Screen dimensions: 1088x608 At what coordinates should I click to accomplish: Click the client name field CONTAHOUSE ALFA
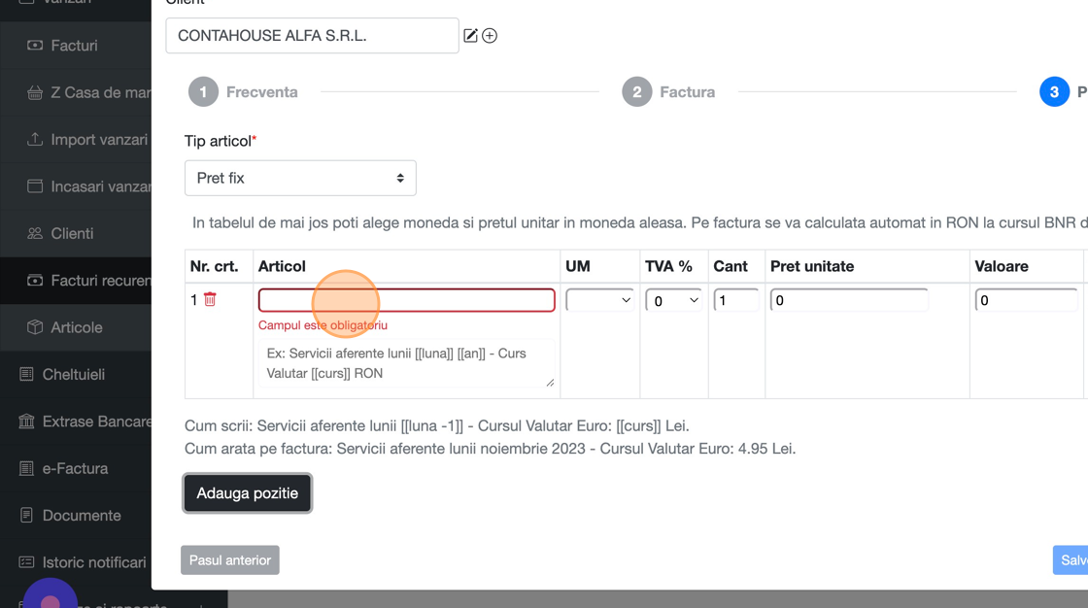click(x=312, y=36)
